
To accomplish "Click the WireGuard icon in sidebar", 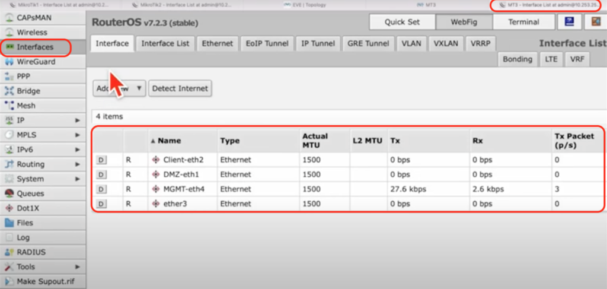I will pos(9,62).
